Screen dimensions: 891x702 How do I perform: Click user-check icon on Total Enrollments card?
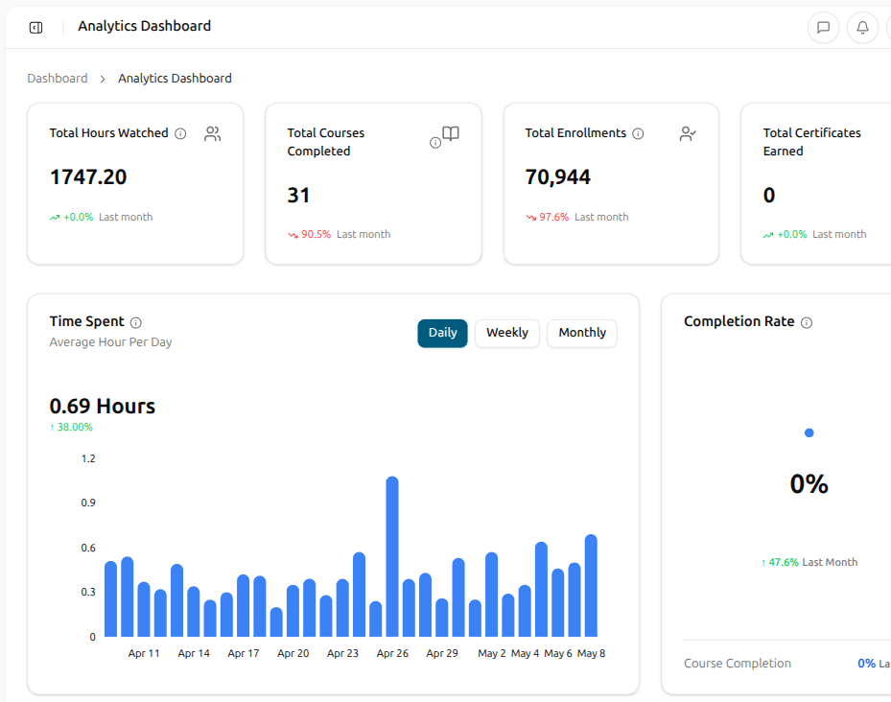[688, 133]
